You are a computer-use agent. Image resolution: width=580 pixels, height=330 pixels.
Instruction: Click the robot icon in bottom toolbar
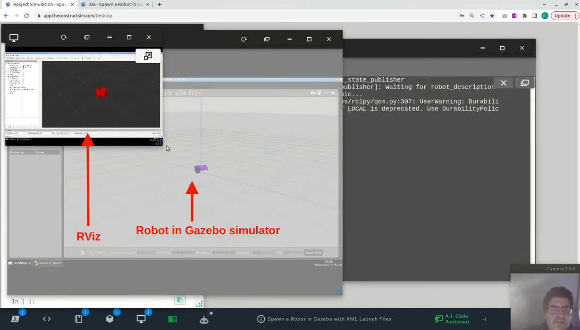[x=204, y=320]
